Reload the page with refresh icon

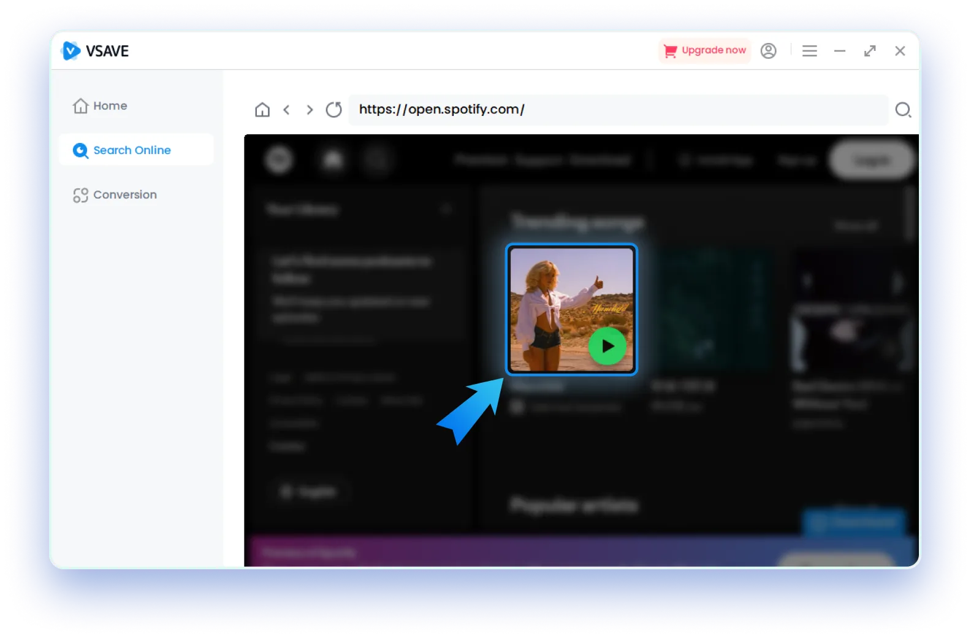(x=333, y=110)
